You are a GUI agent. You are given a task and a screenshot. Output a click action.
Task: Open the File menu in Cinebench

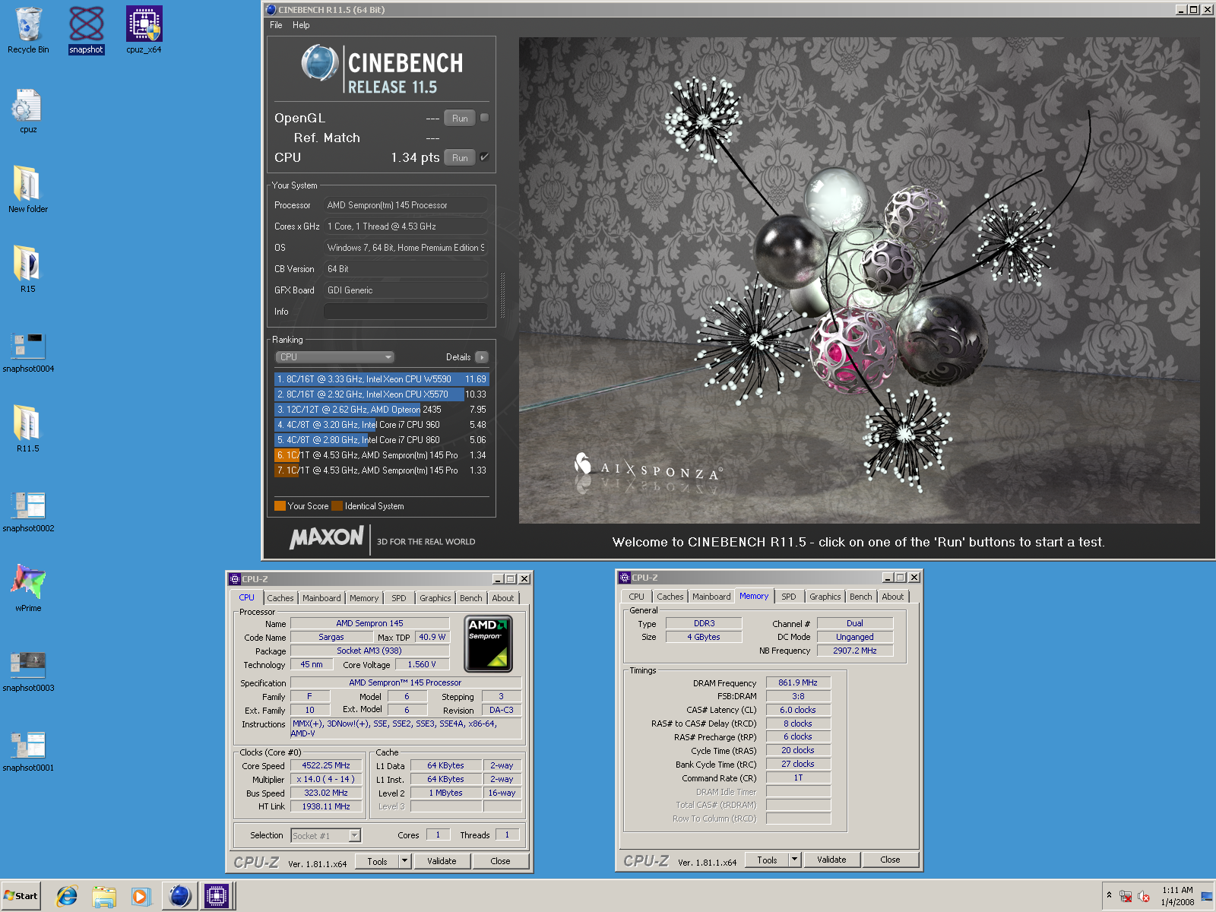276,25
